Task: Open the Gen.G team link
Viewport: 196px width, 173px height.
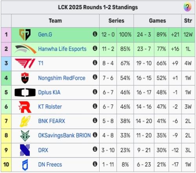Action: pos(45,35)
